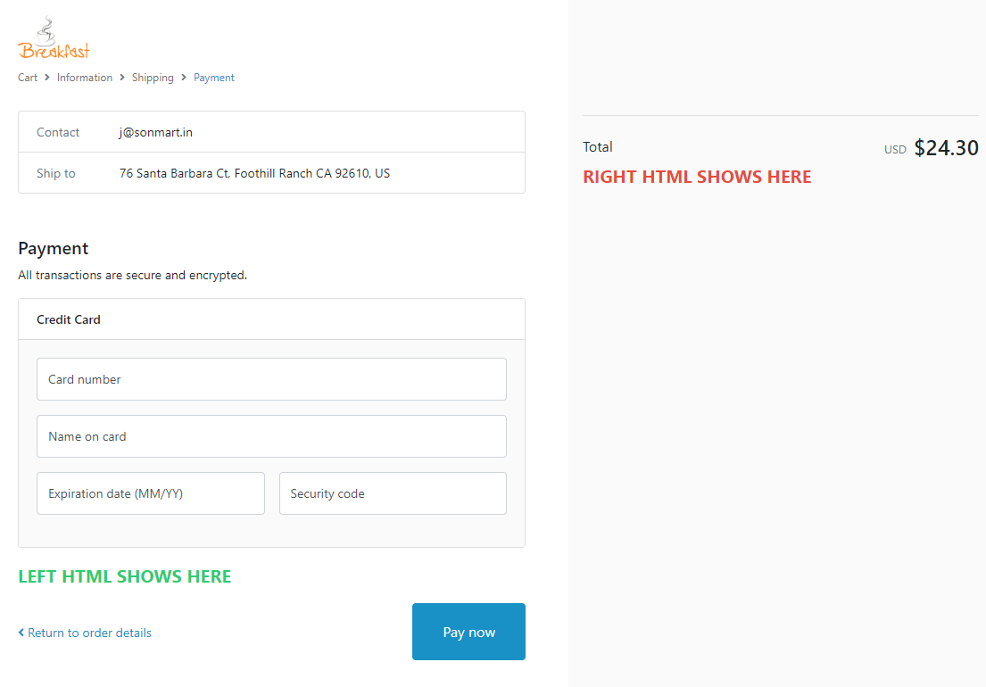Select the Payment breadcrumb step
The height and width of the screenshot is (687, 986).
(x=214, y=78)
